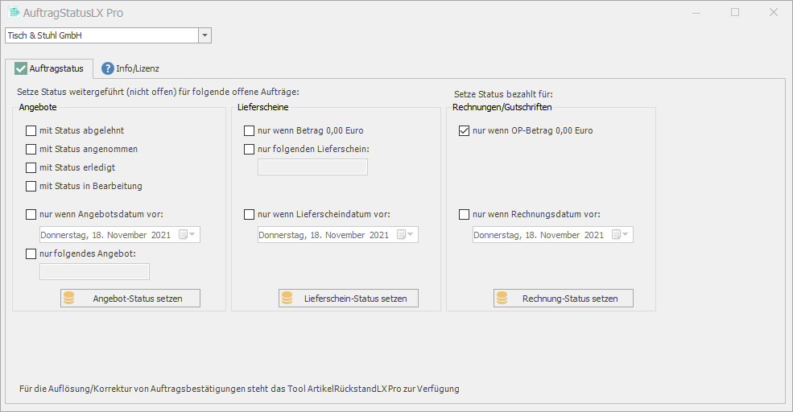Check 'mit Status in Bearbeitung' box
793x412 pixels.
[31, 186]
